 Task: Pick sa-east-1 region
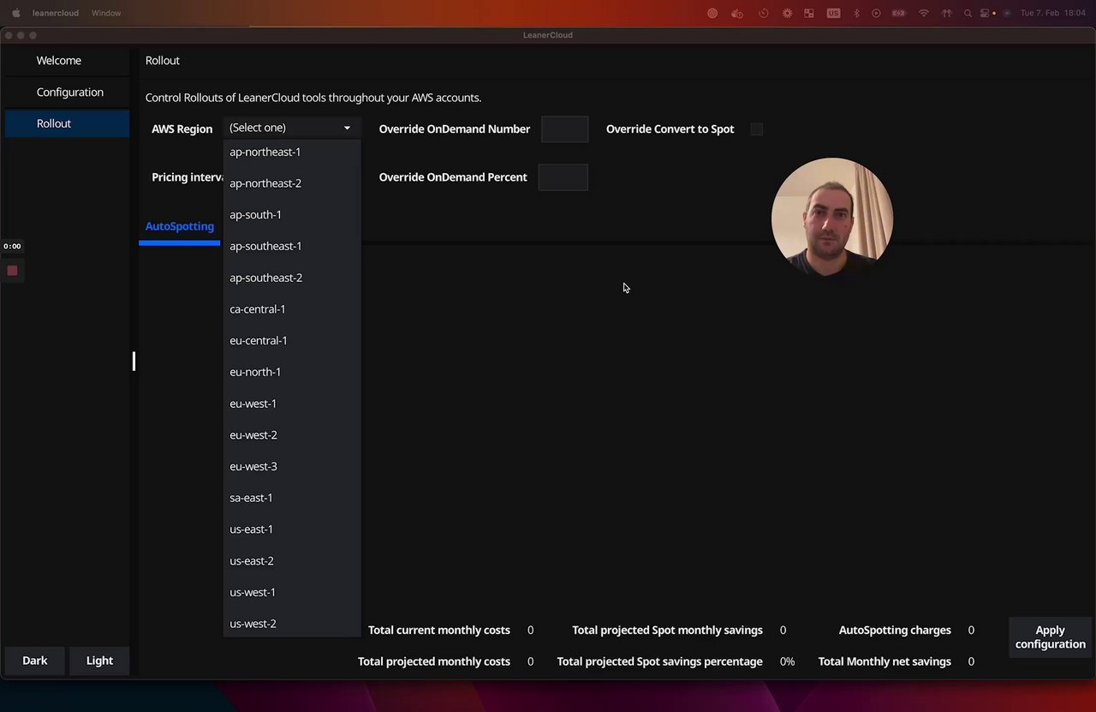tap(292, 498)
